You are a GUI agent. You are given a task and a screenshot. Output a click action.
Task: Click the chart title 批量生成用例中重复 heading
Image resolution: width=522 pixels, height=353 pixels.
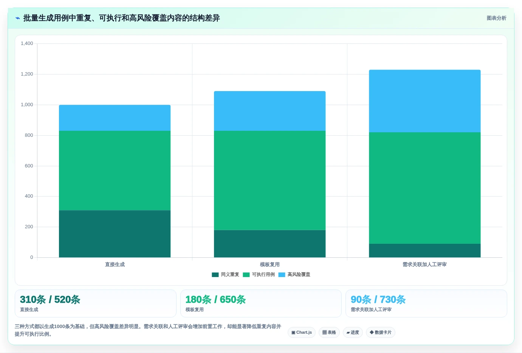point(122,18)
